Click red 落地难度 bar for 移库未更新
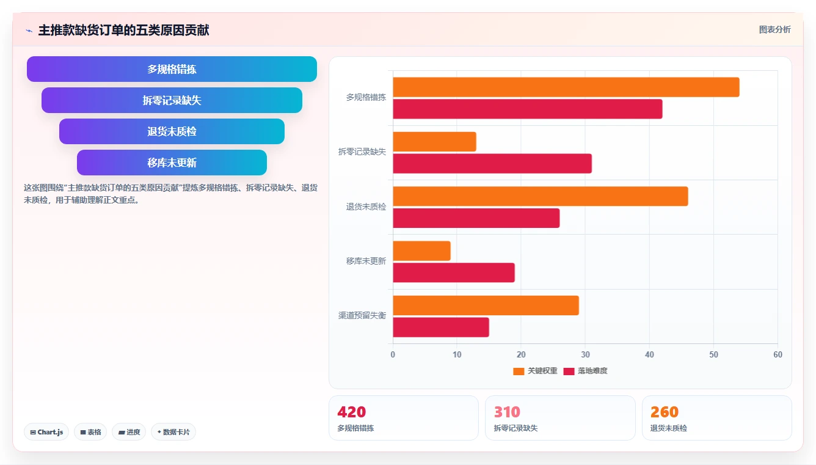816x465 pixels. click(x=453, y=273)
